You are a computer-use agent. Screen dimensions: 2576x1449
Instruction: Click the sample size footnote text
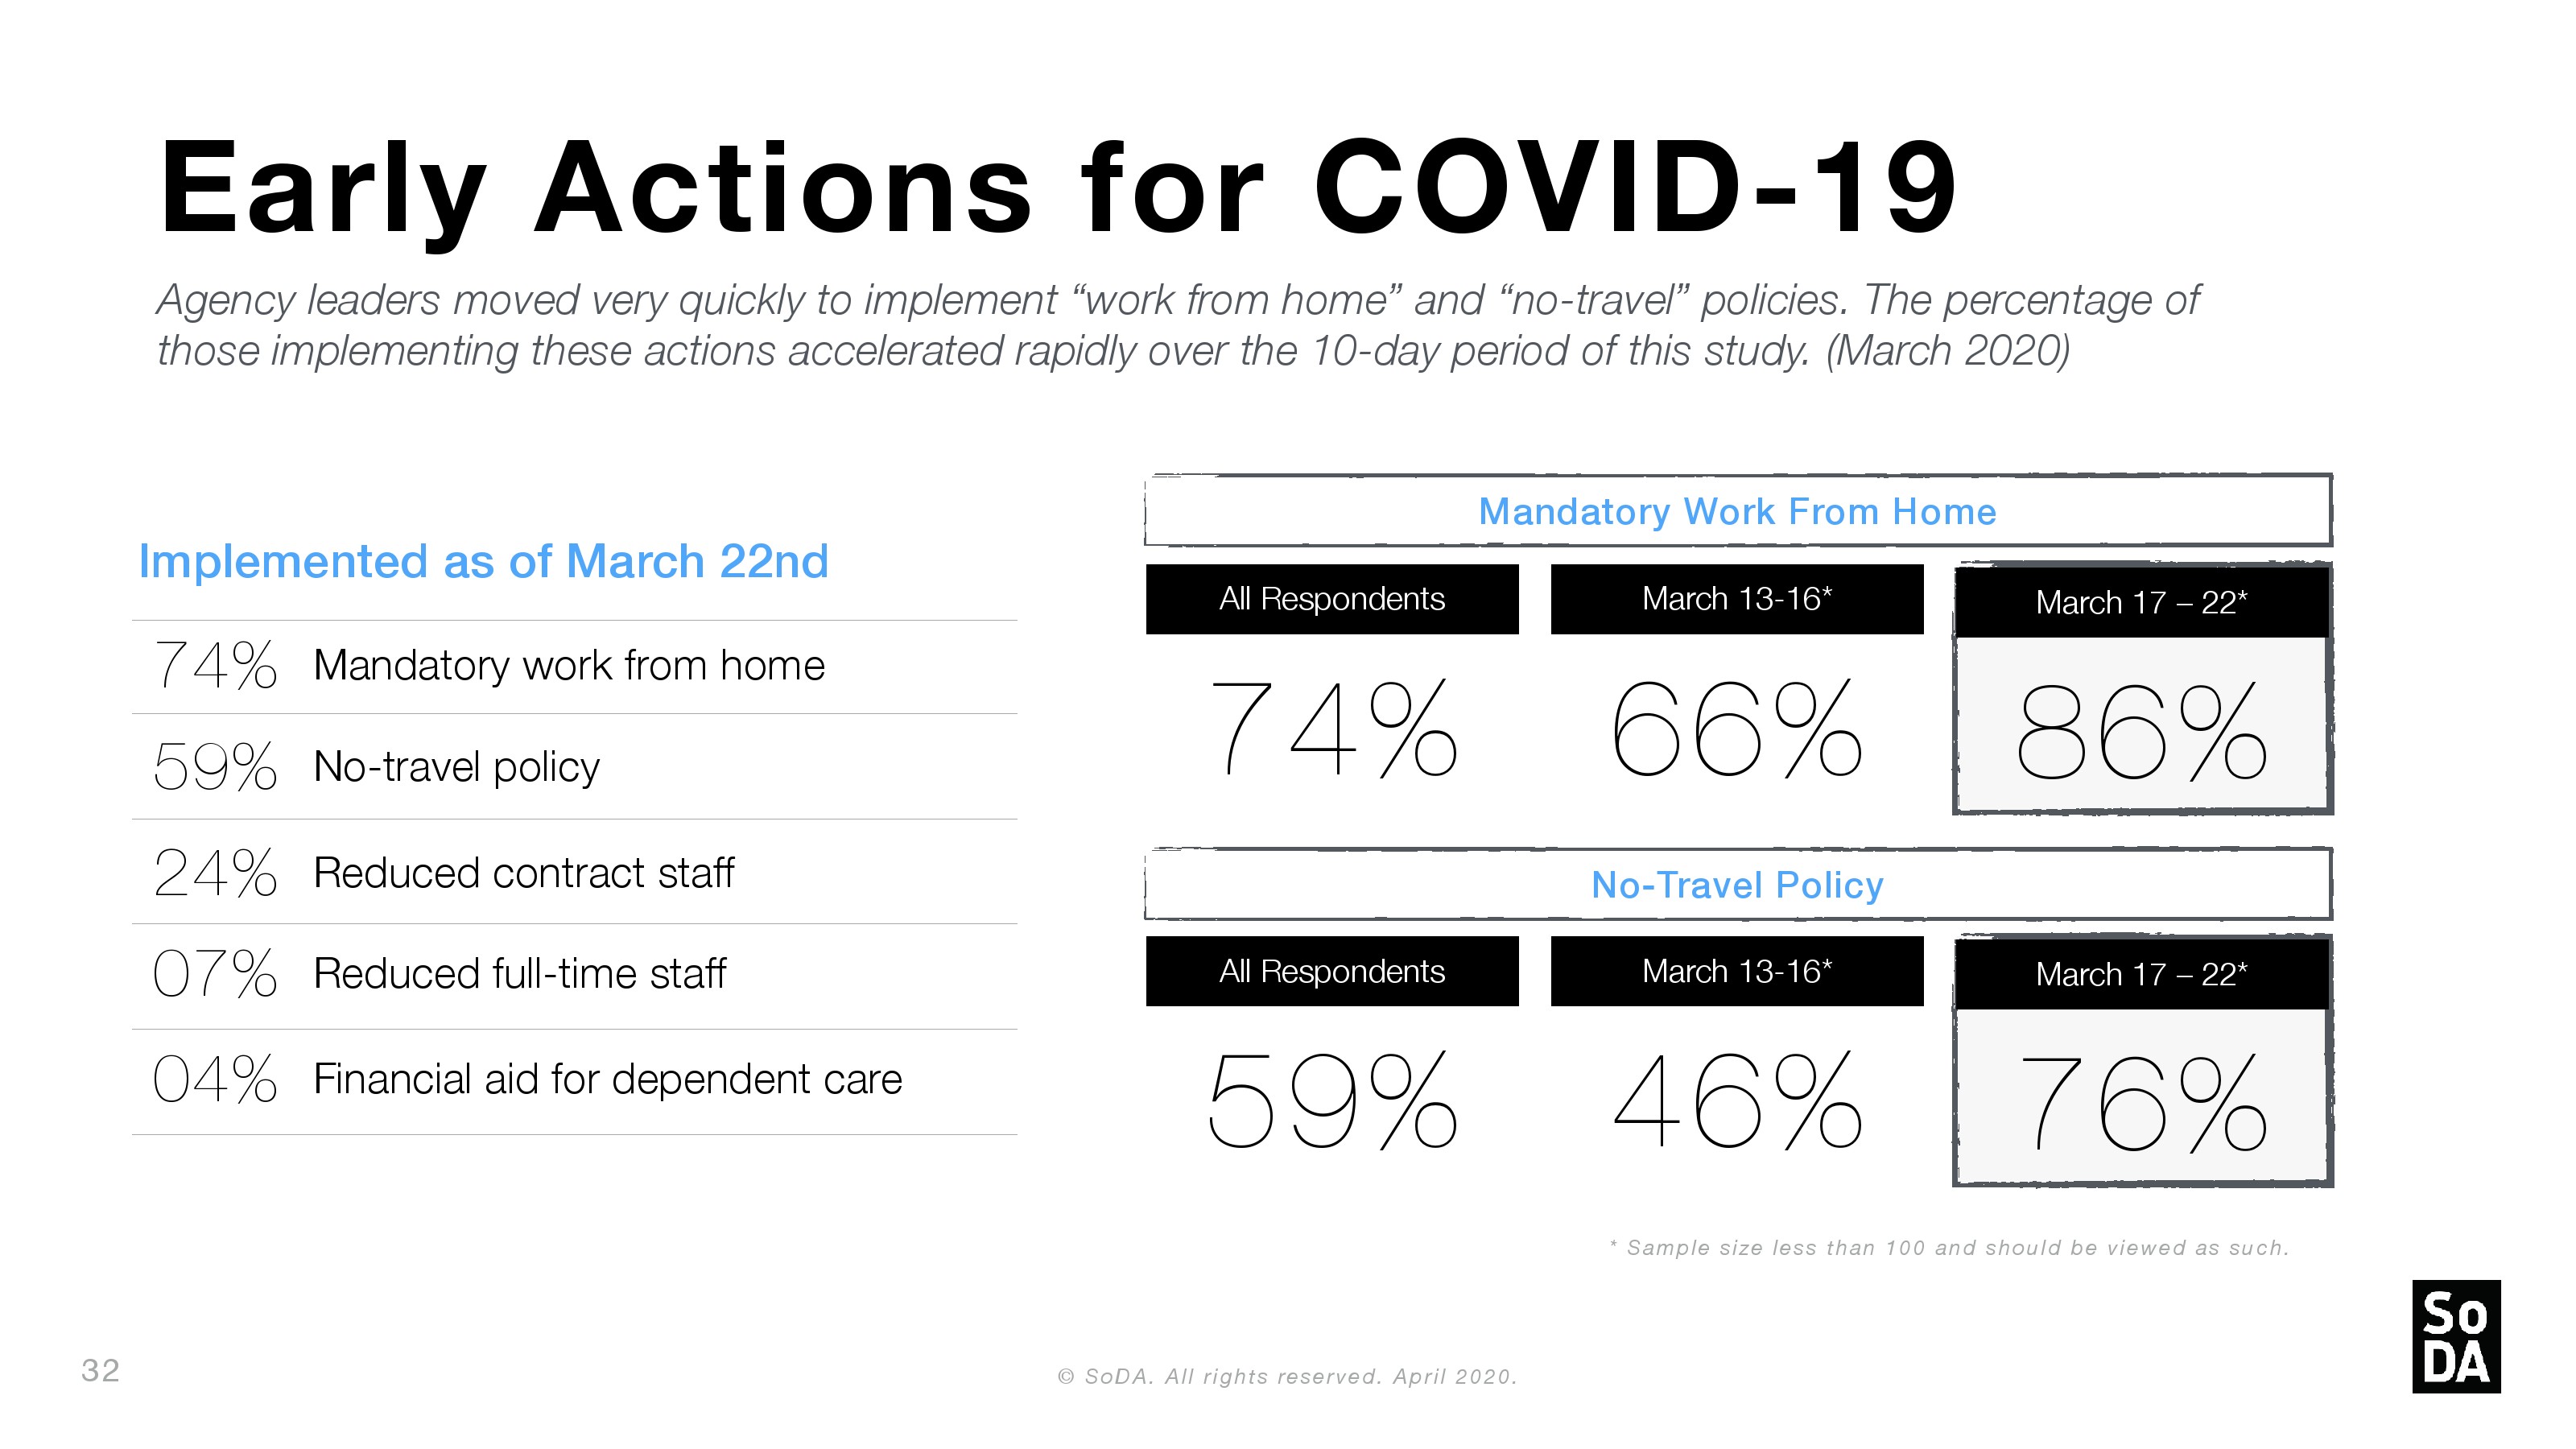click(x=1949, y=1248)
